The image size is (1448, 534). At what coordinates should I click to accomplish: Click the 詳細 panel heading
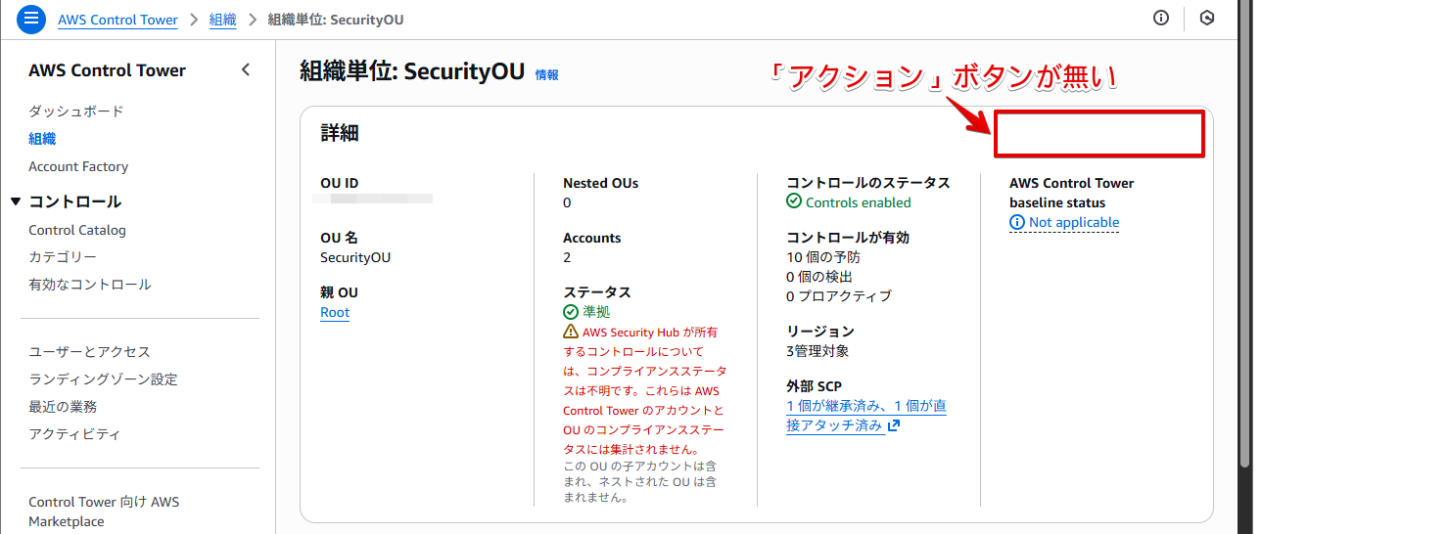(x=340, y=134)
